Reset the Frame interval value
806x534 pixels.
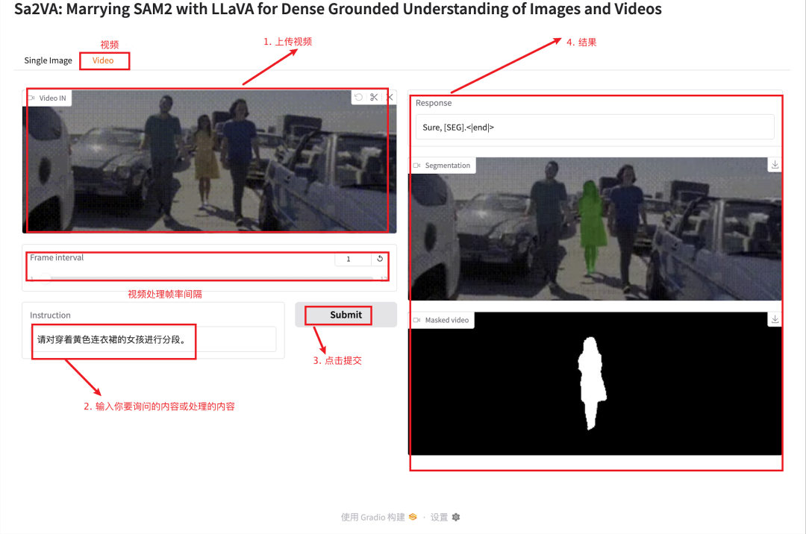(x=380, y=259)
